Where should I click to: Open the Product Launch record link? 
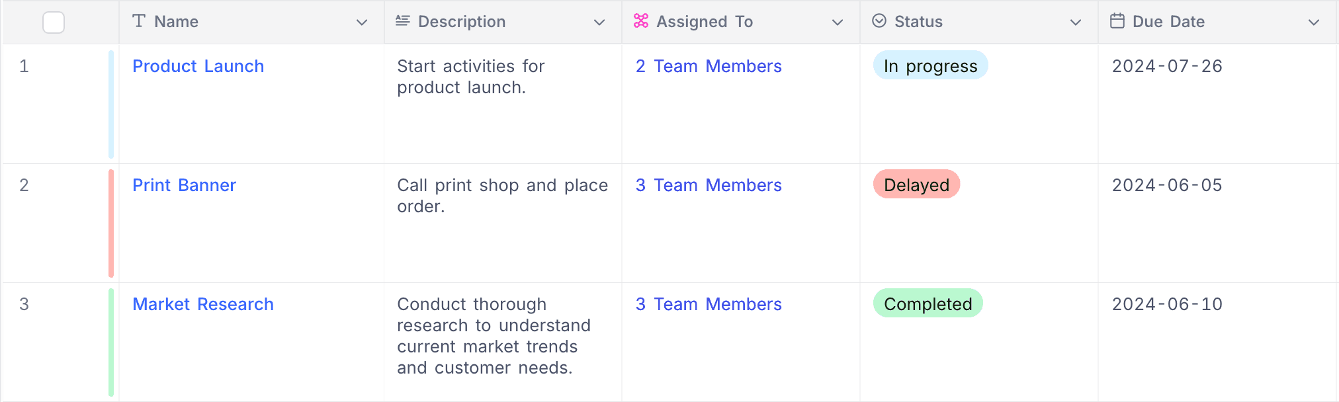(x=198, y=66)
